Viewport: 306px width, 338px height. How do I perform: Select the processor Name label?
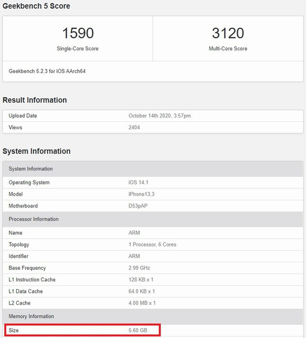click(x=15, y=233)
